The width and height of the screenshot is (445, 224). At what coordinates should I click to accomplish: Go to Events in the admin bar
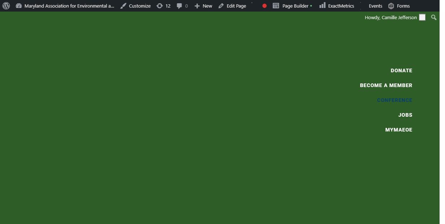(375, 6)
